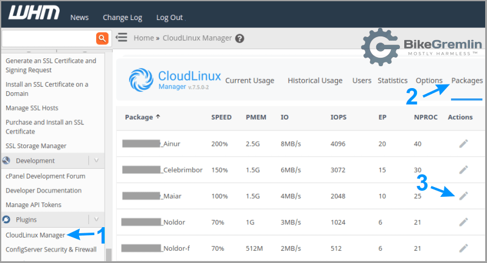Viewport: 487px width, 263px height.
Task: Click the SPEED column header
Action: pos(222,117)
